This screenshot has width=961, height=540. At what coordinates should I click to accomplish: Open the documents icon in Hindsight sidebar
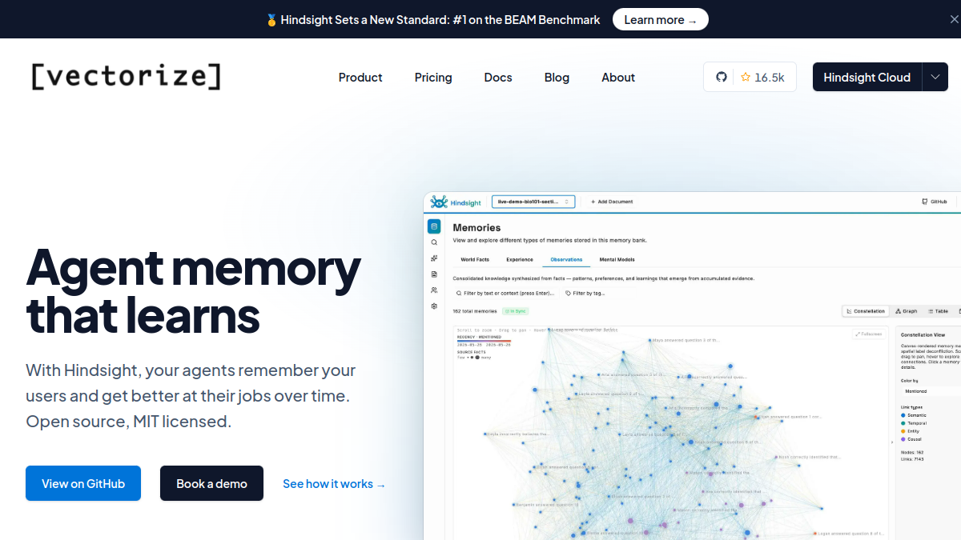pyautogui.click(x=434, y=274)
